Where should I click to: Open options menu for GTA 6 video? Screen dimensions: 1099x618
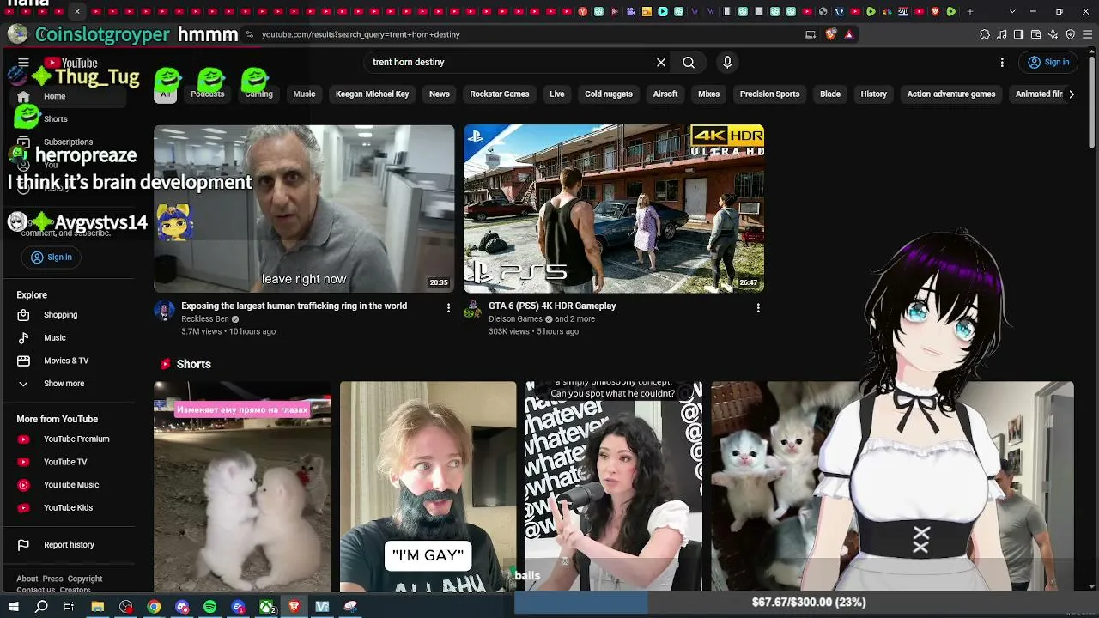click(x=758, y=307)
